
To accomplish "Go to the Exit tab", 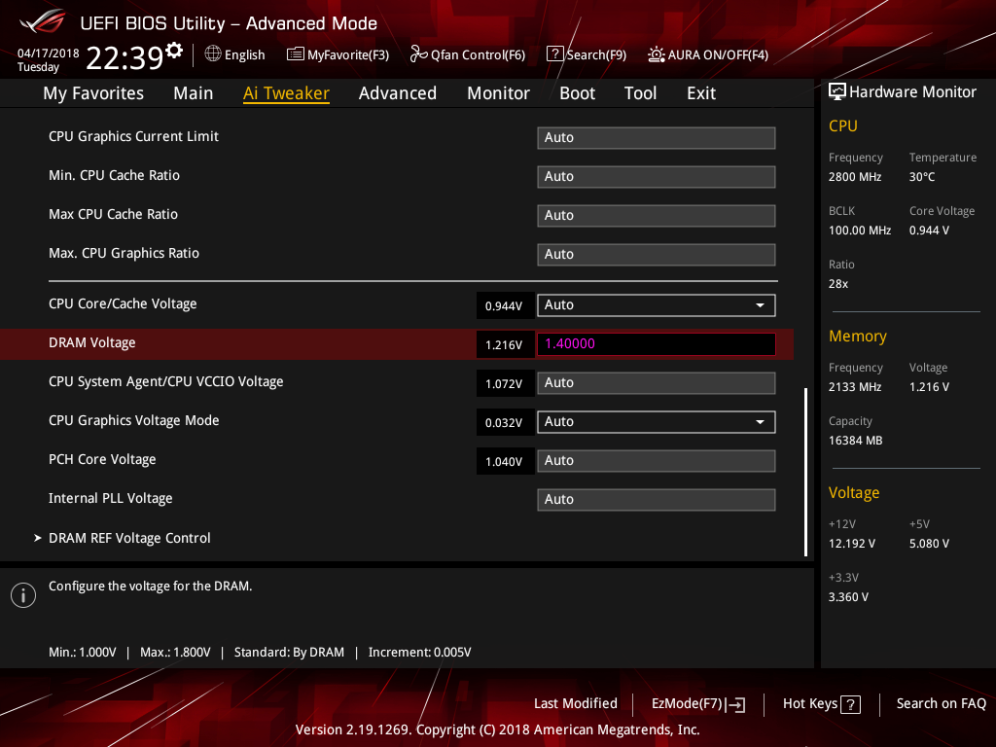I will [701, 93].
